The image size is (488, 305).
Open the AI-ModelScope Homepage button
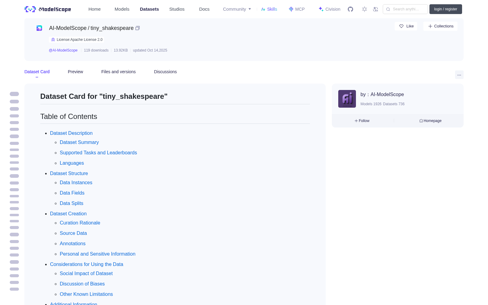tap(430, 121)
